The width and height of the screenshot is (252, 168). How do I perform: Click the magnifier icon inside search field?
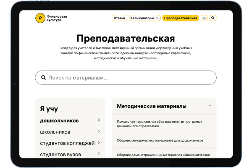click(x=43, y=78)
